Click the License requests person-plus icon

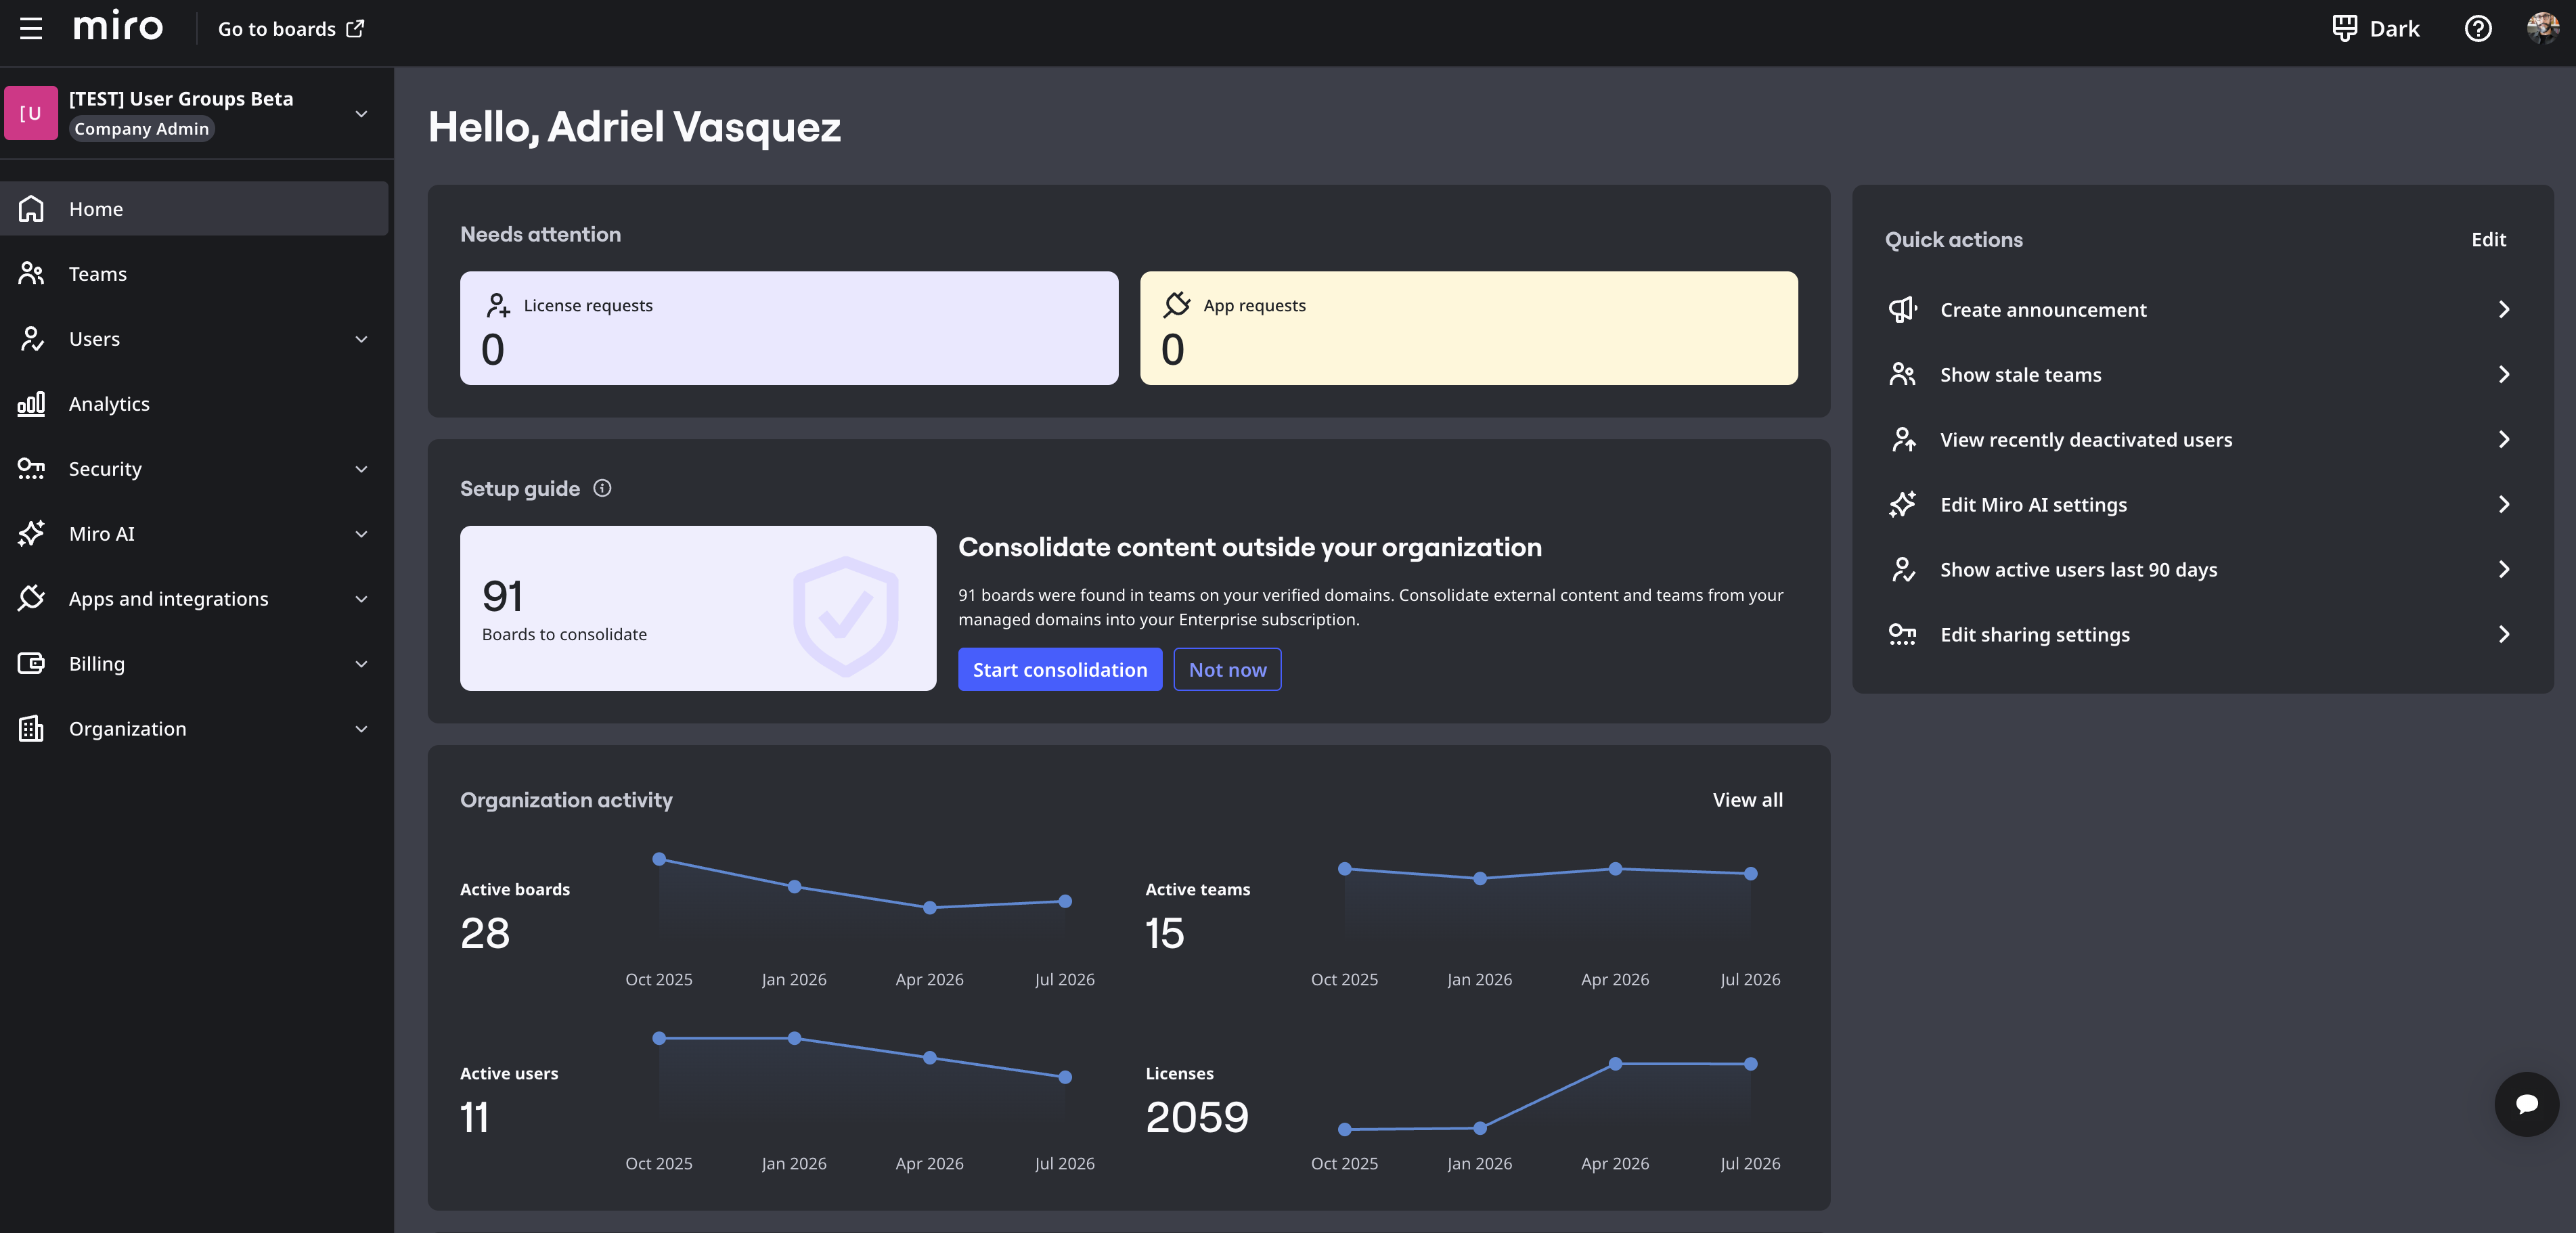[498, 305]
